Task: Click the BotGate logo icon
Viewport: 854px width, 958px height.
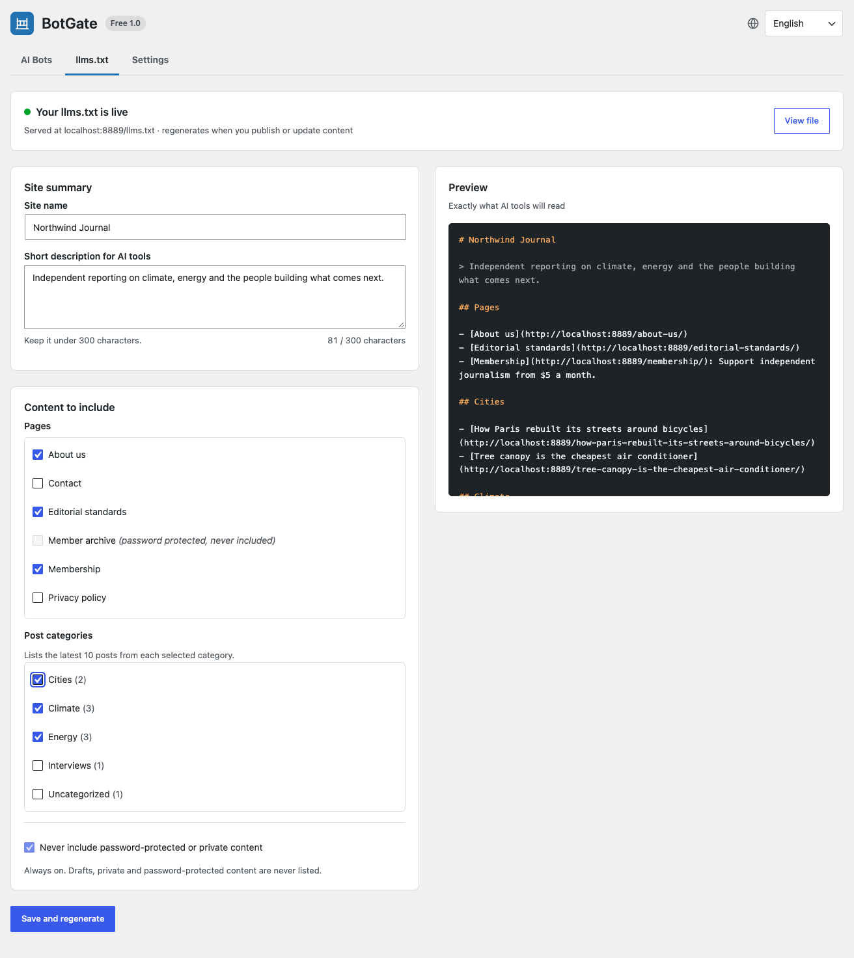Action: (22, 23)
